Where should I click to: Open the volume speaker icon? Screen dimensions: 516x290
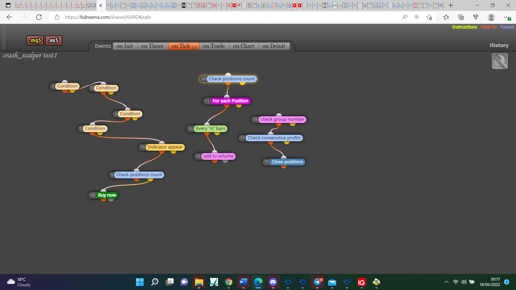[x=464, y=282]
